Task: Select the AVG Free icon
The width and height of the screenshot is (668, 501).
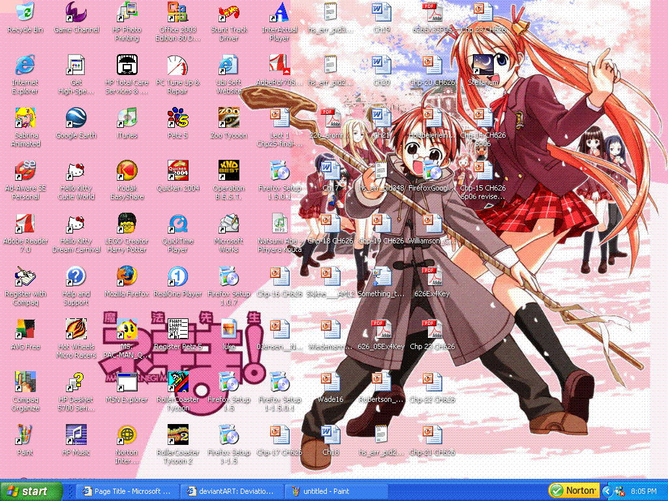Action: click(25, 329)
